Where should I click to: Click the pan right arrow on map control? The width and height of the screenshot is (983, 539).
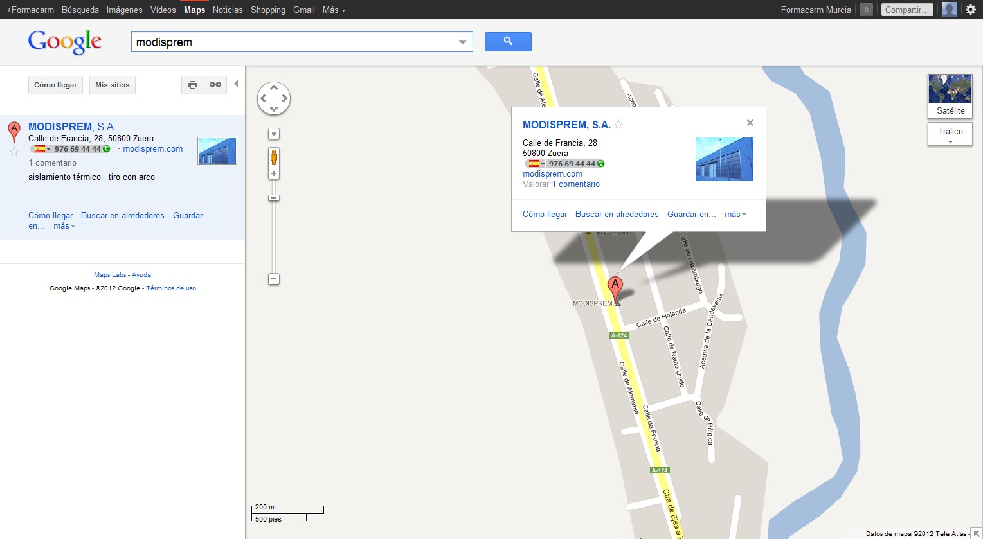pos(285,99)
